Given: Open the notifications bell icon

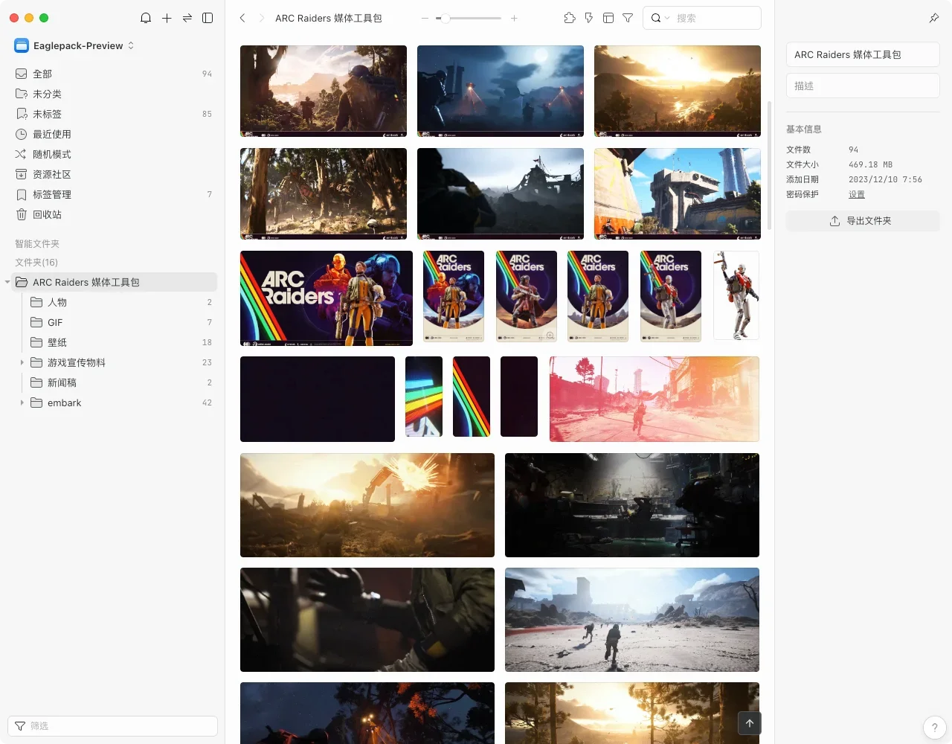Looking at the screenshot, I should pyautogui.click(x=146, y=18).
